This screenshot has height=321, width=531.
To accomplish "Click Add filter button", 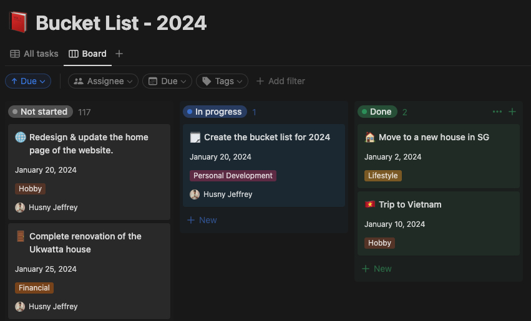I will tap(281, 81).
